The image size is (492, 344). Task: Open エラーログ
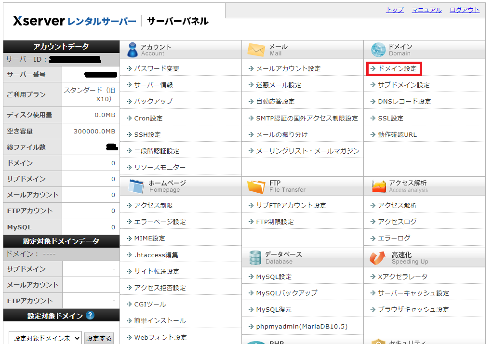tap(394, 238)
